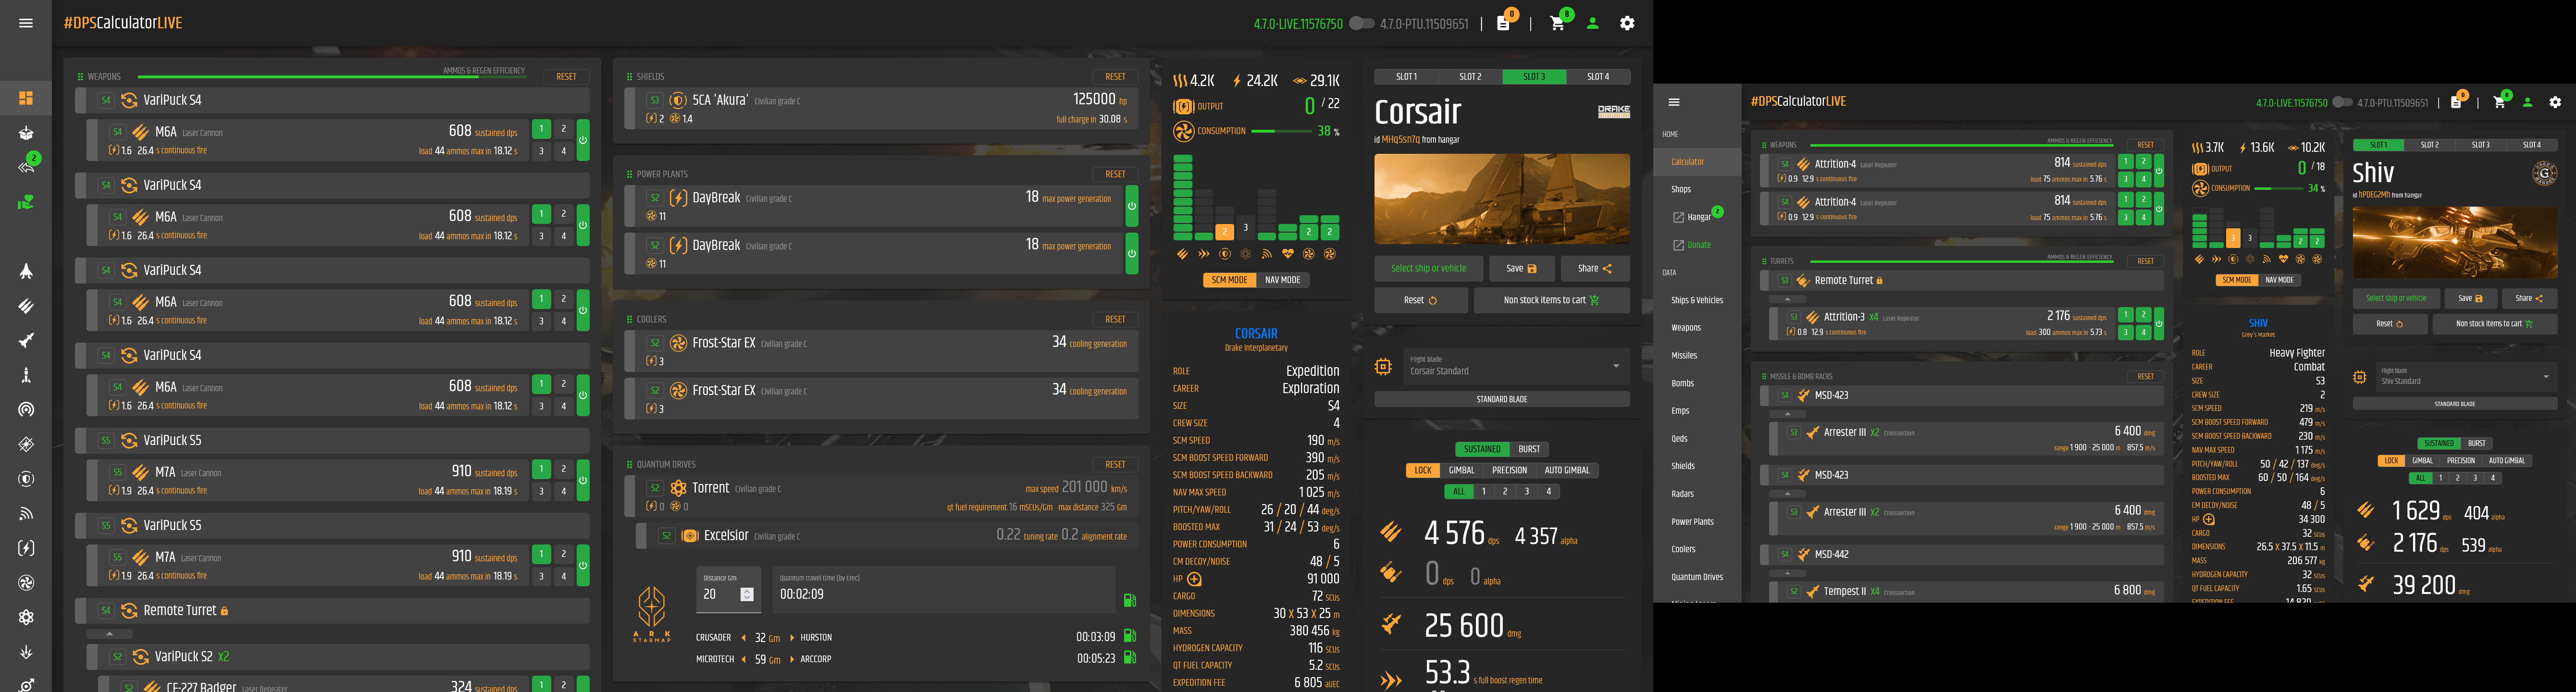The image size is (2576, 692).
Task: Switch to the SLOT 1 tab
Action: pos(1406,77)
